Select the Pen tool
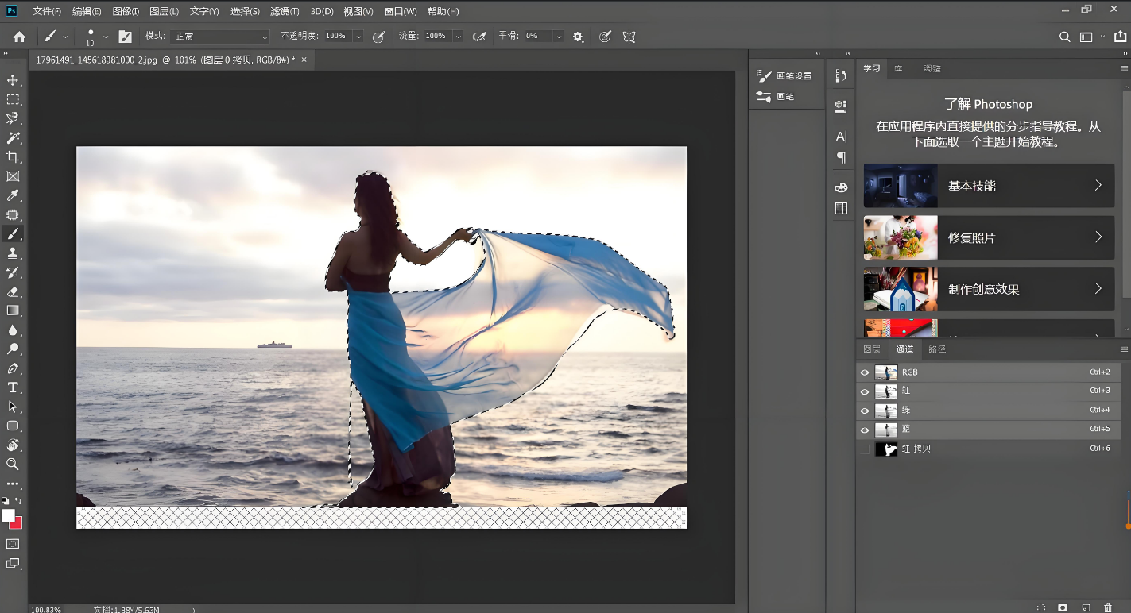The width and height of the screenshot is (1131, 613). [13, 368]
